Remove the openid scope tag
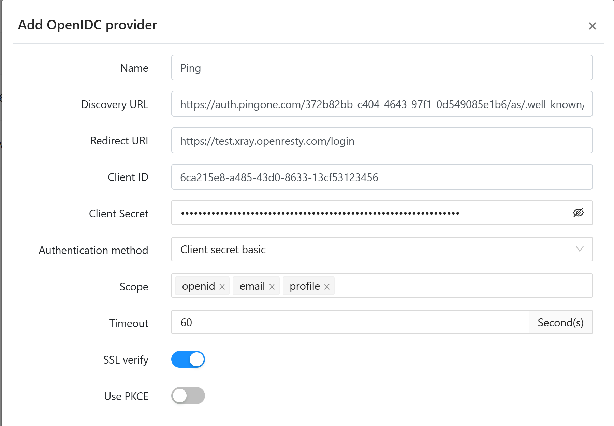Screen dimensions: 614x426 pos(222,287)
